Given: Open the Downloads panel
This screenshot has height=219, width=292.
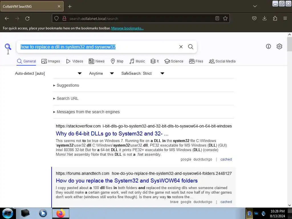Looking at the screenshot, I should tap(264, 18).
